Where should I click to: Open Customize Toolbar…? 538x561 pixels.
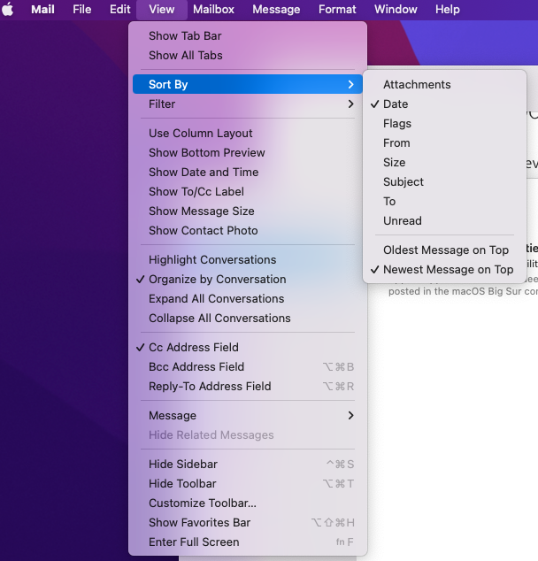(248, 503)
